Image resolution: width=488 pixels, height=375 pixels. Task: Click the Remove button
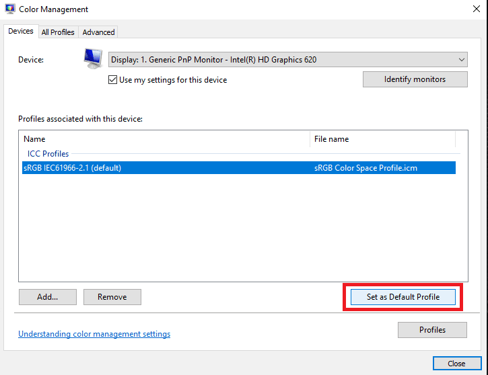[112, 297]
